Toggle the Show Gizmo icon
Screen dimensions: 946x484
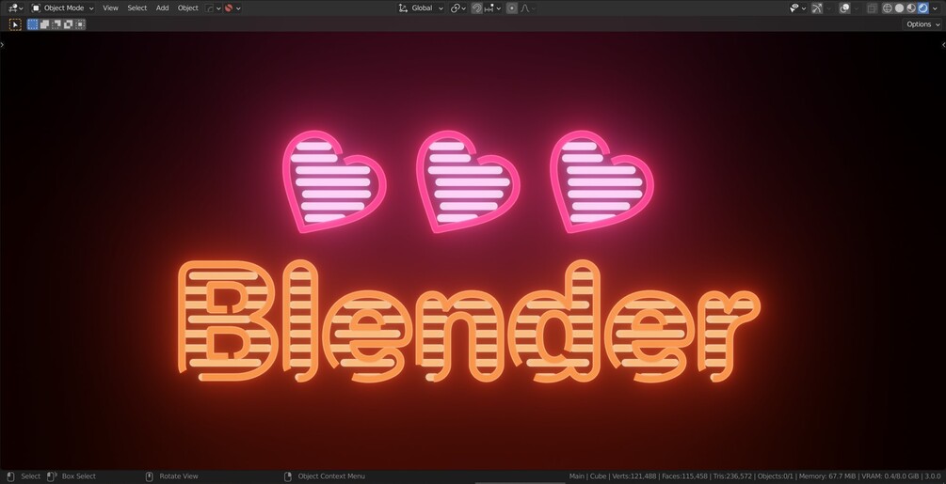(817, 8)
